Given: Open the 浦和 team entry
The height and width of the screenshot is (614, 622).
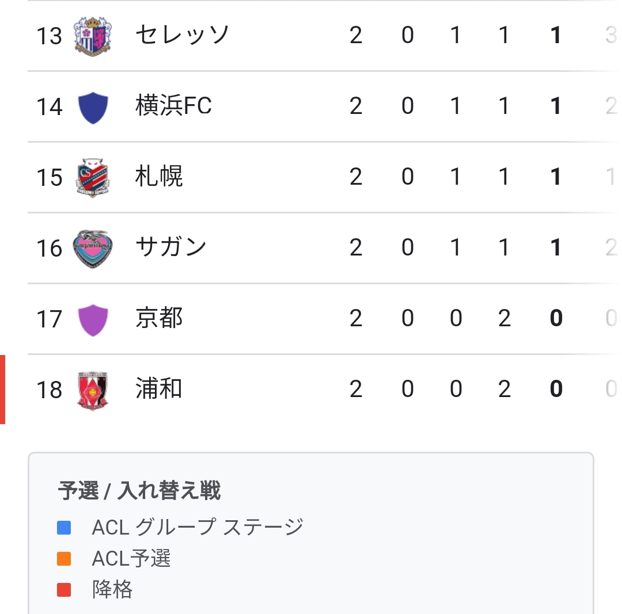Looking at the screenshot, I should (159, 388).
